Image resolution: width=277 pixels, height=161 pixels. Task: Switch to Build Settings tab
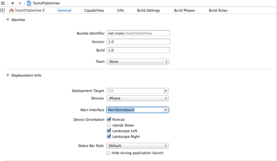coord(149,10)
